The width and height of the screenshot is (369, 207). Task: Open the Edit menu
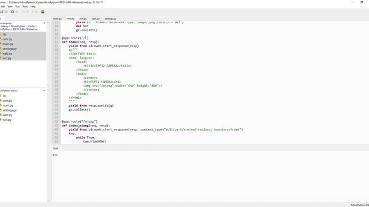pyautogui.click(x=3, y=6)
